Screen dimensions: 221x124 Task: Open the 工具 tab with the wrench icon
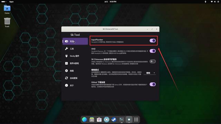[x=75, y=49]
